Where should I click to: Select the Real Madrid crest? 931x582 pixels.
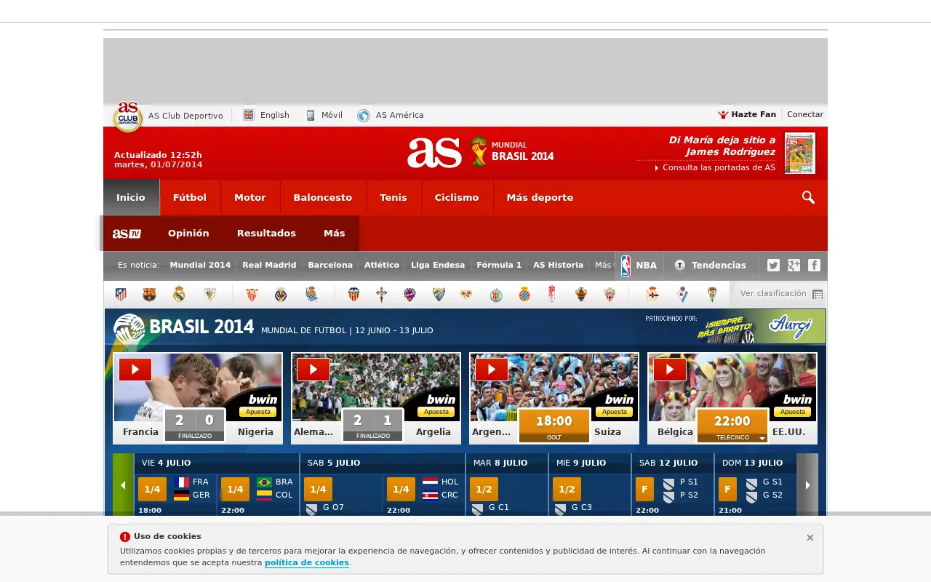[179, 294]
